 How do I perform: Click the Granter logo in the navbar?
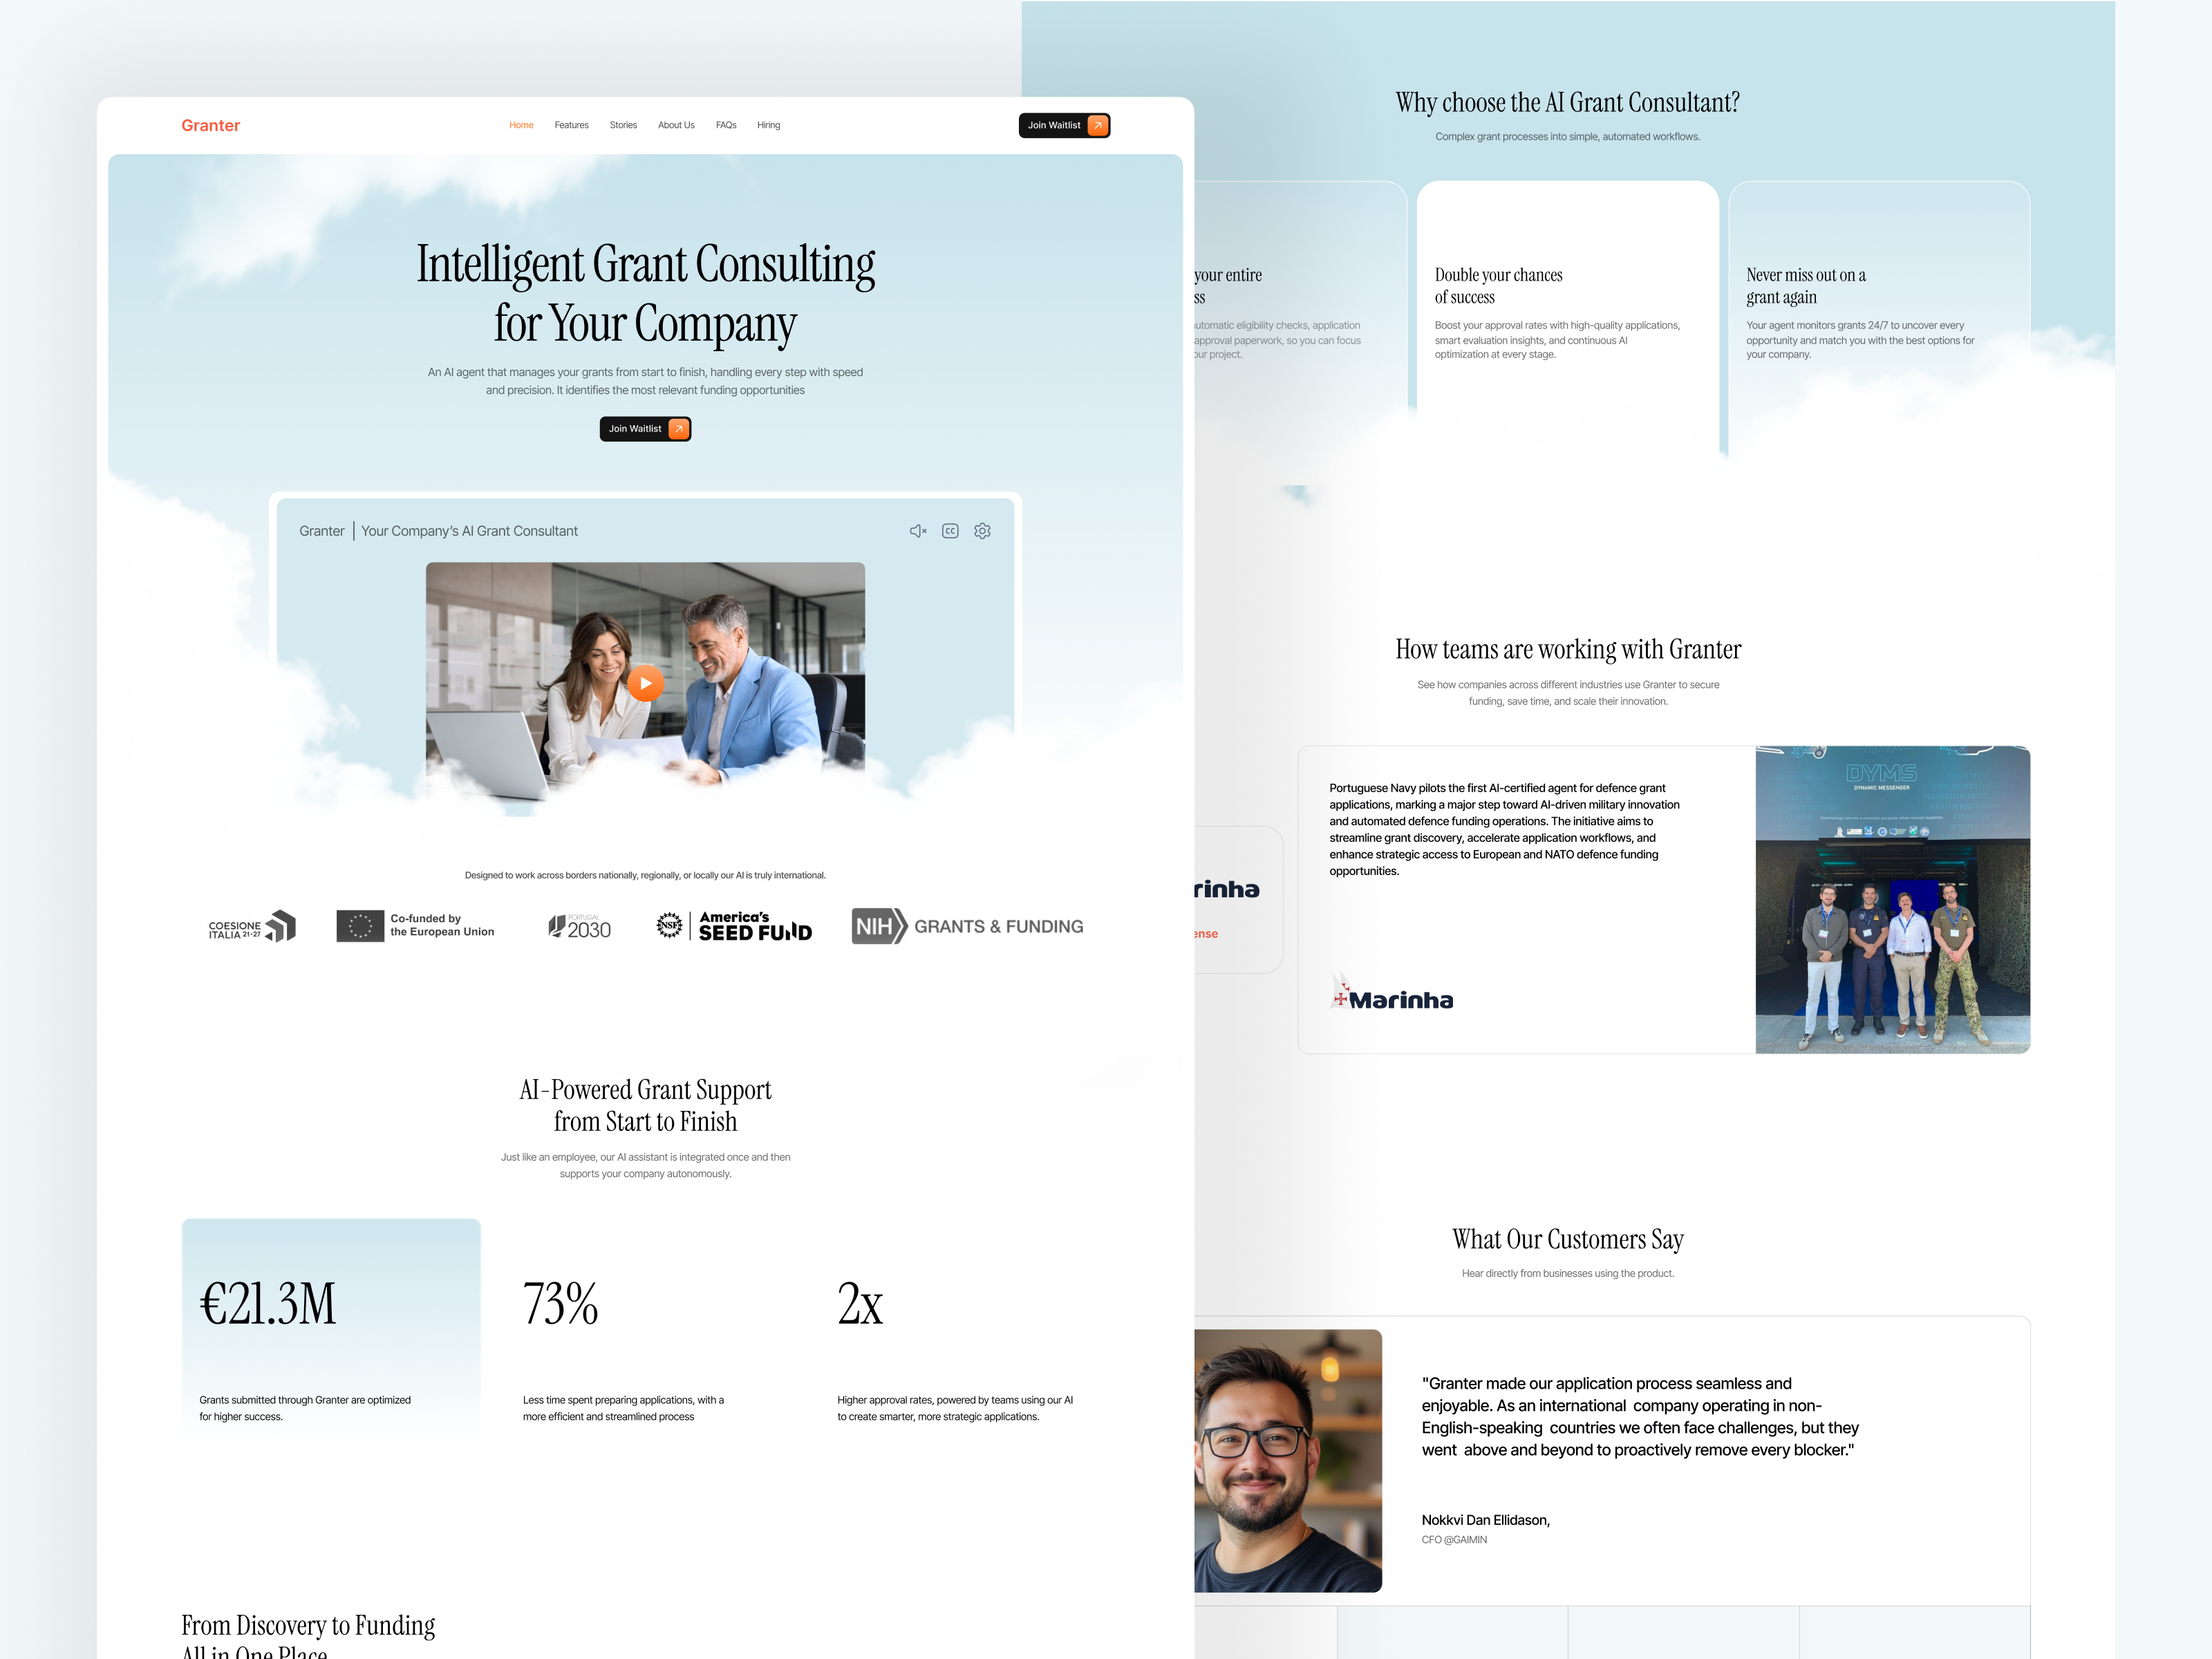[x=210, y=125]
